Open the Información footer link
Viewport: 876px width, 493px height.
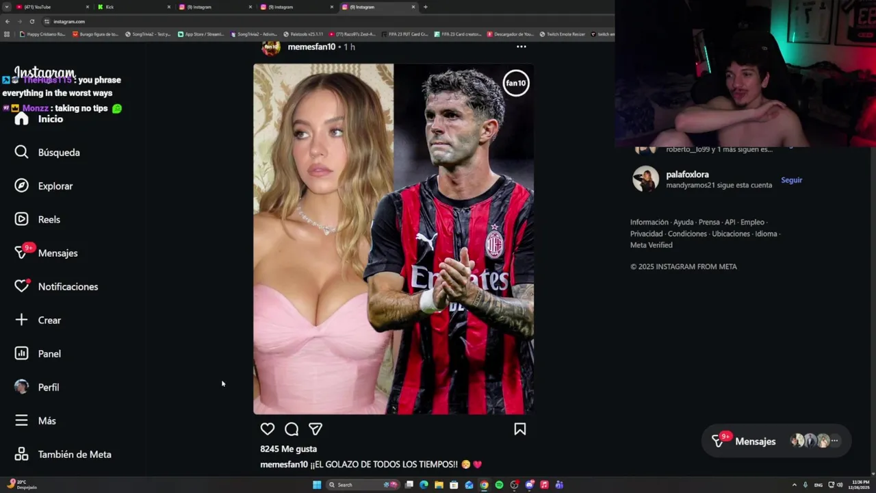coord(649,223)
